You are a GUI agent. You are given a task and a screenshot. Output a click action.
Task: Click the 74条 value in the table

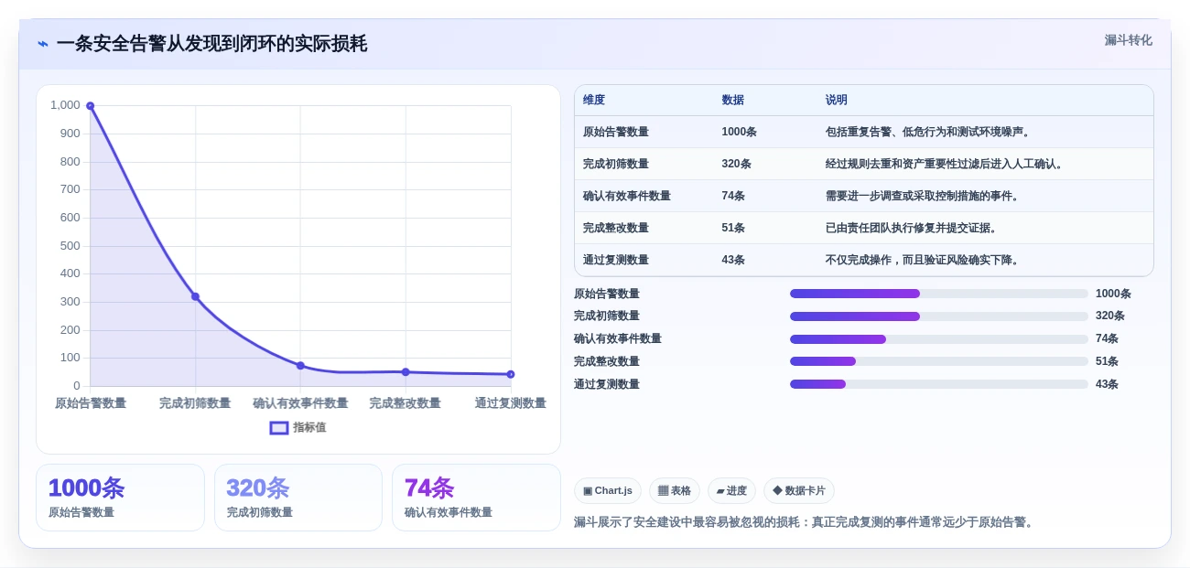[x=733, y=196]
